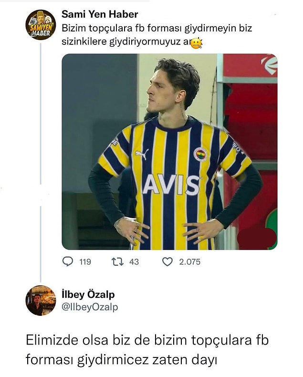Click the zipper-mouth emoji in tweet
303x377 pixels.
click(196, 44)
